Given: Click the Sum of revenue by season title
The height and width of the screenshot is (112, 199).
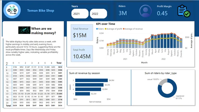Looking at the screenshot, I should point(85,73).
